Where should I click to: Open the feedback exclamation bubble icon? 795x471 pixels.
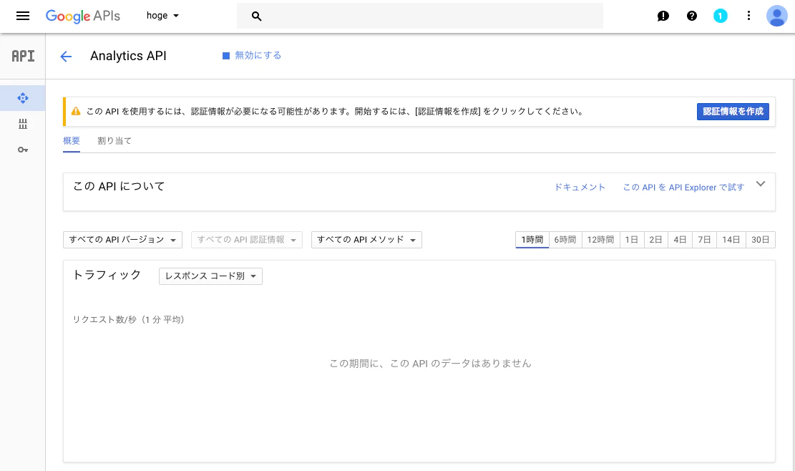[663, 16]
